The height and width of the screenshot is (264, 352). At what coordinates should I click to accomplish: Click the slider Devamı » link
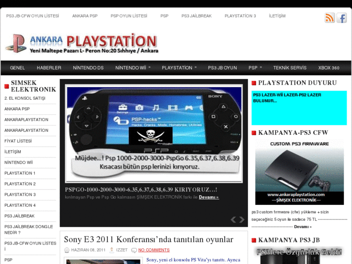(209, 197)
